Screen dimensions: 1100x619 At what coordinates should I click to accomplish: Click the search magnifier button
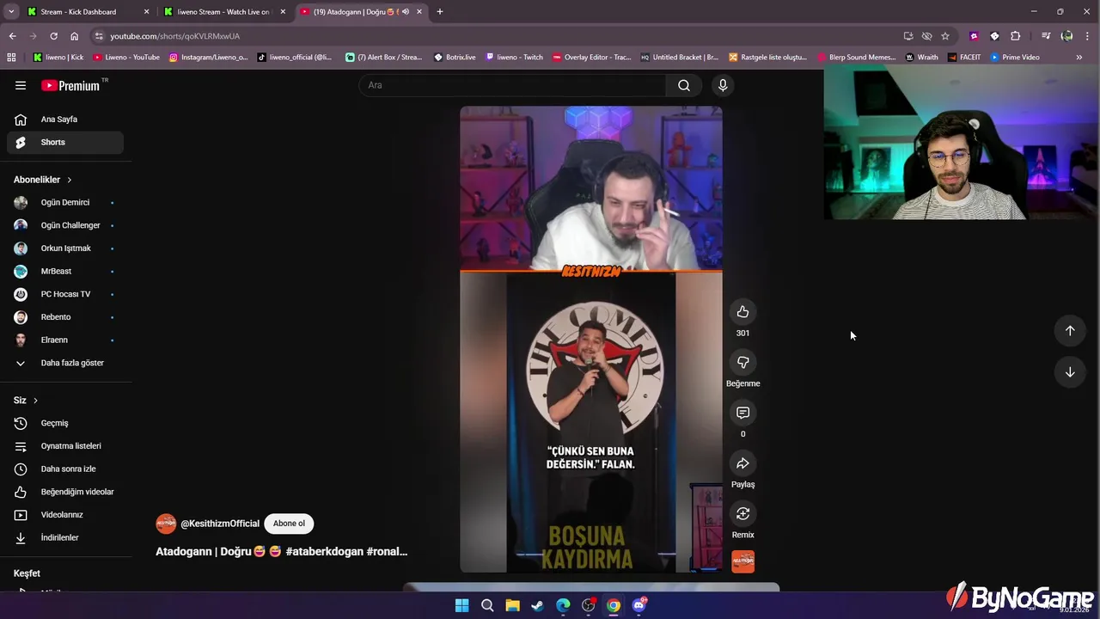pyautogui.click(x=684, y=85)
